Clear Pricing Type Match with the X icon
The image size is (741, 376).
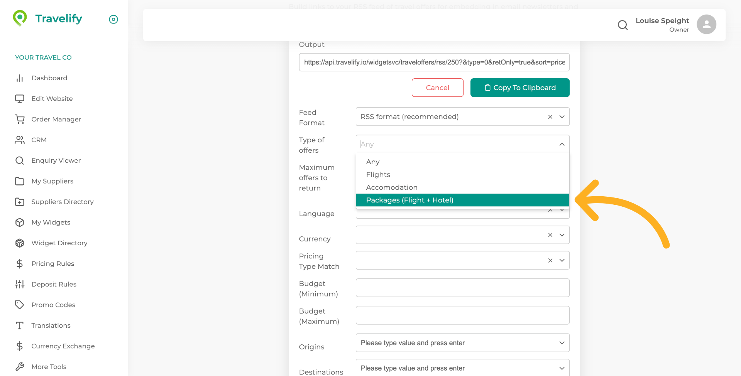550,260
